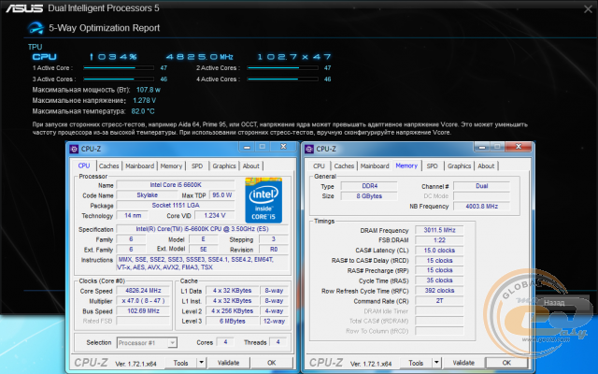This screenshot has height=374, width=598.
Task: Click the CPU-Z icon in right window title
Action: click(309, 150)
